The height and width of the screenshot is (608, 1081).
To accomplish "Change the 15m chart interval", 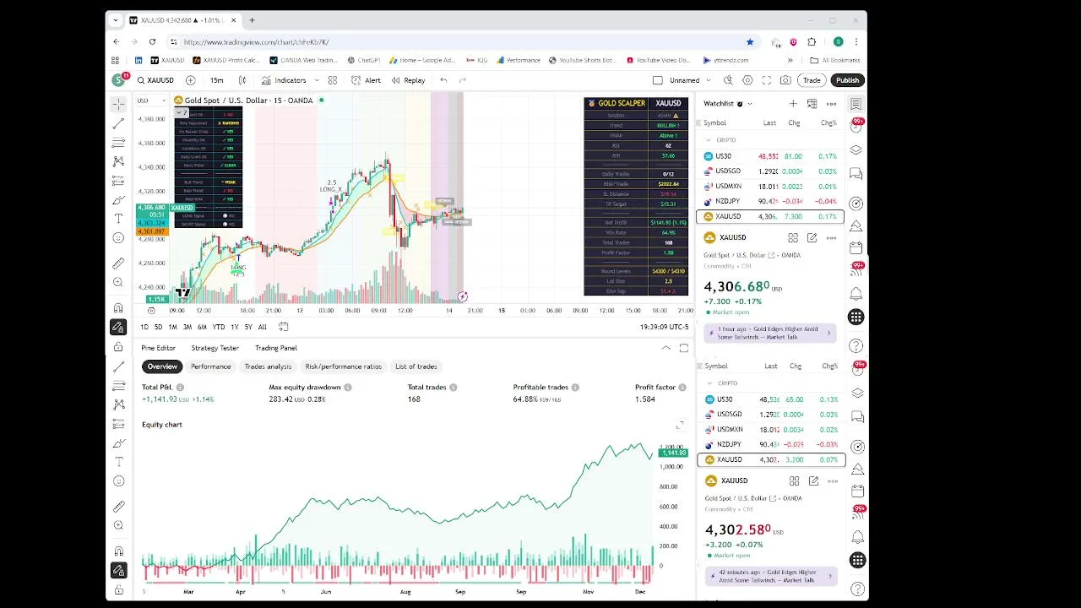I will [x=217, y=80].
